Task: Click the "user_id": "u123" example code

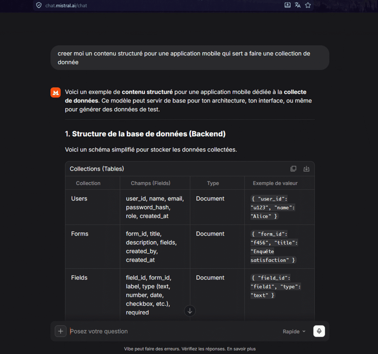Action: click(x=273, y=208)
